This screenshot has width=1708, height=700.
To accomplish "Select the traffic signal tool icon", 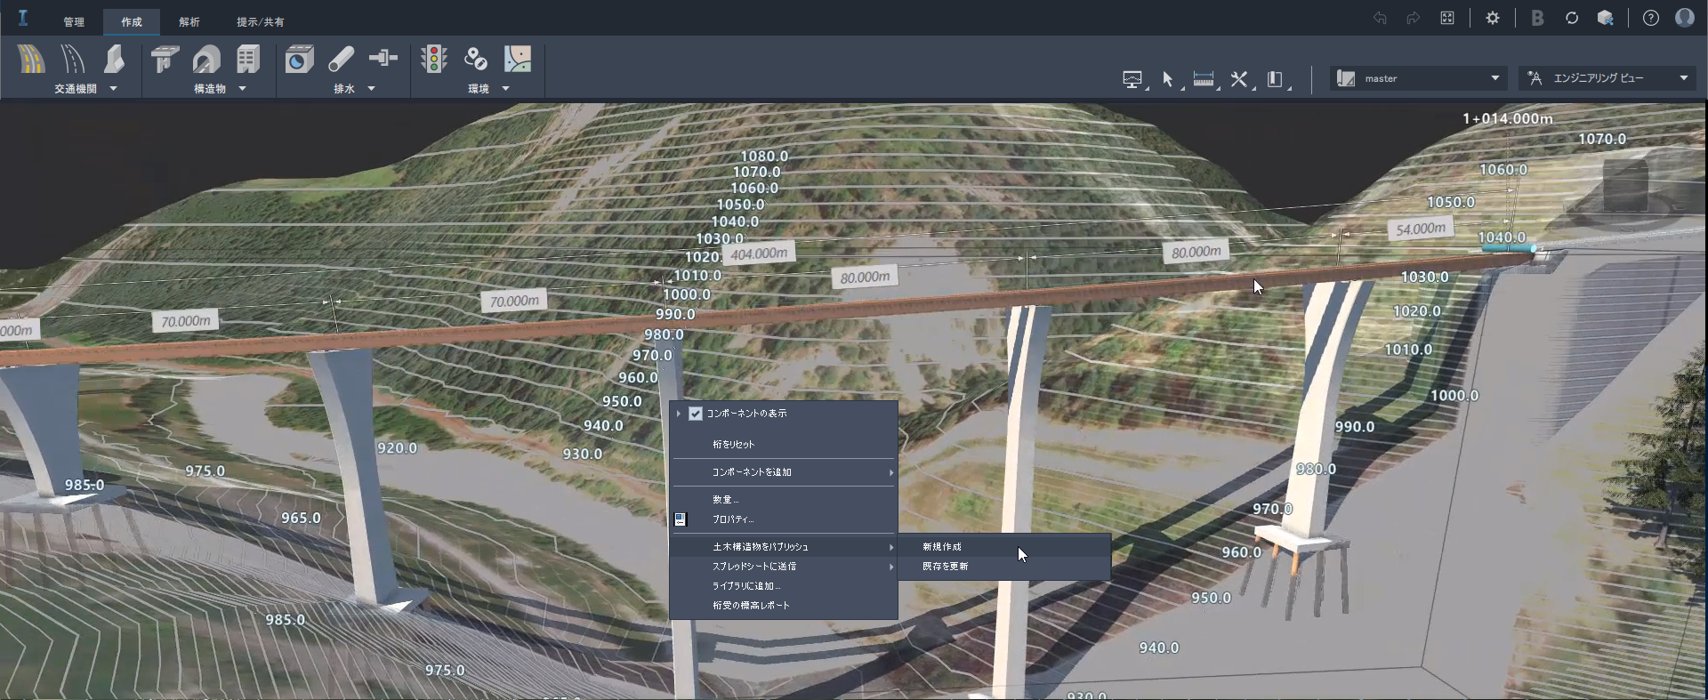I will (x=434, y=59).
